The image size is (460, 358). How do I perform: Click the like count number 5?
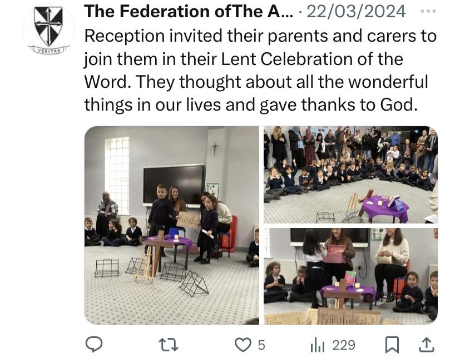[x=261, y=345]
